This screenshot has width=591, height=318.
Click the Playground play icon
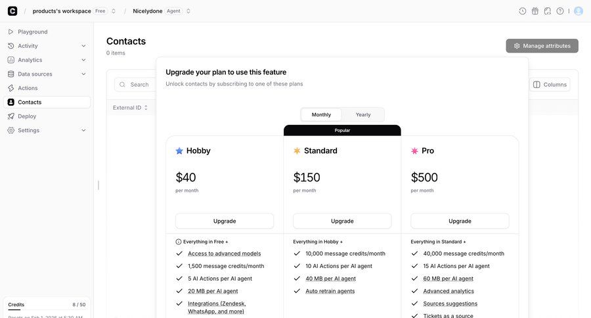(x=11, y=32)
